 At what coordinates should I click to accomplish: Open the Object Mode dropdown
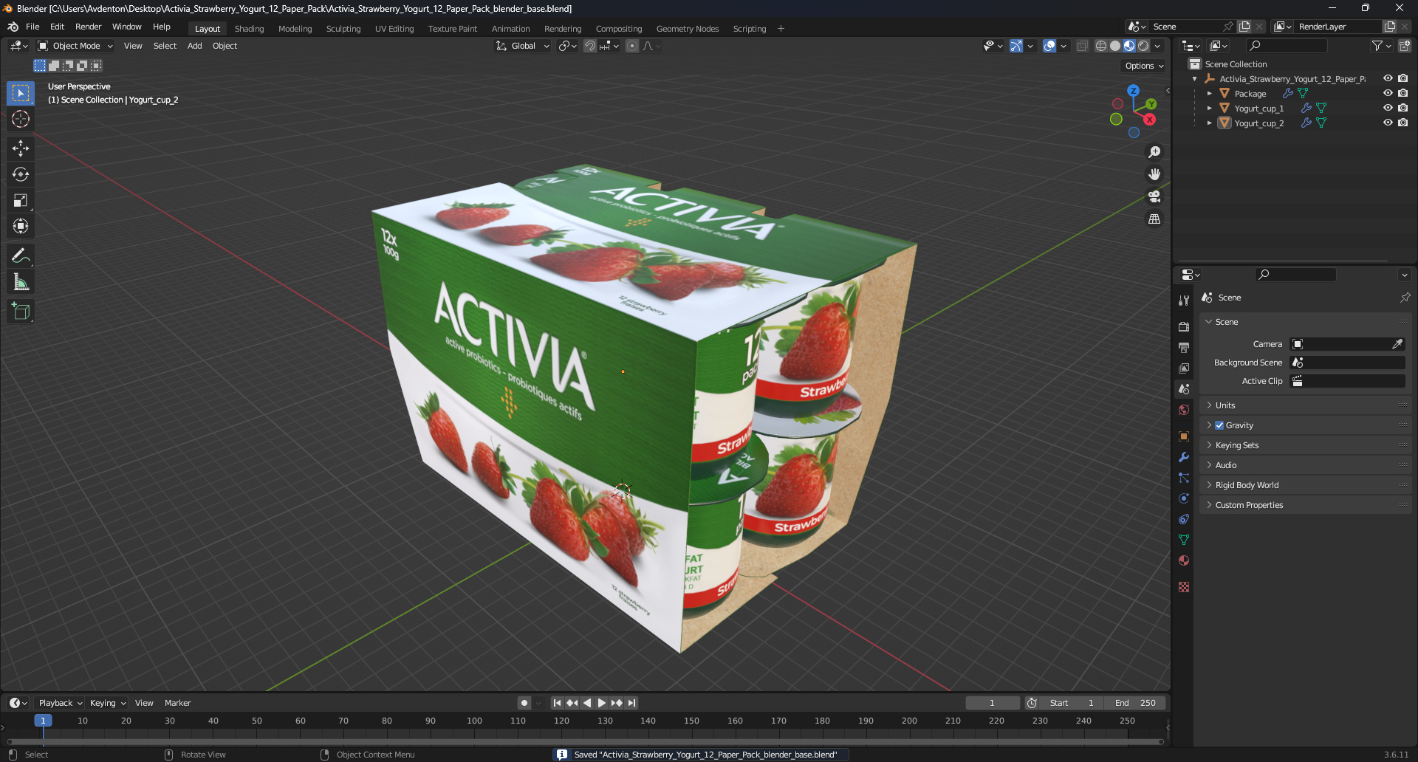(x=75, y=46)
